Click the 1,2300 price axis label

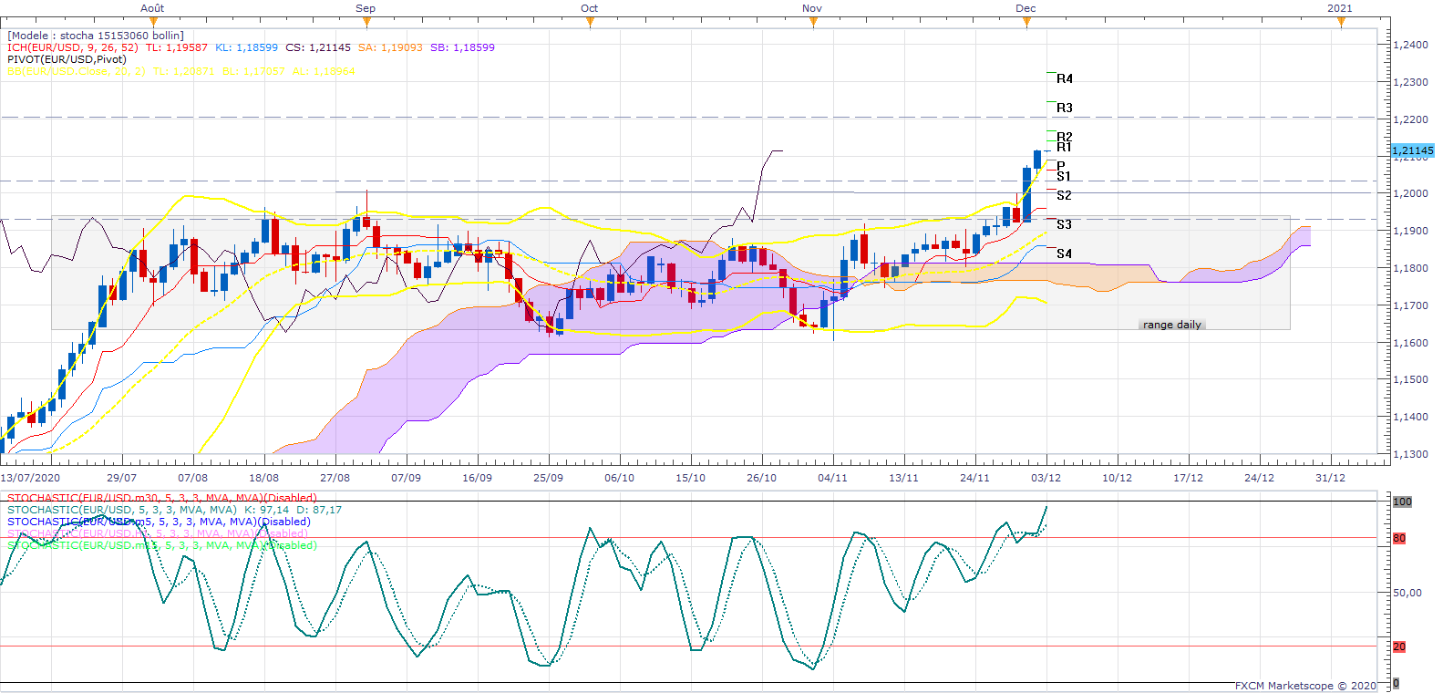[1411, 82]
